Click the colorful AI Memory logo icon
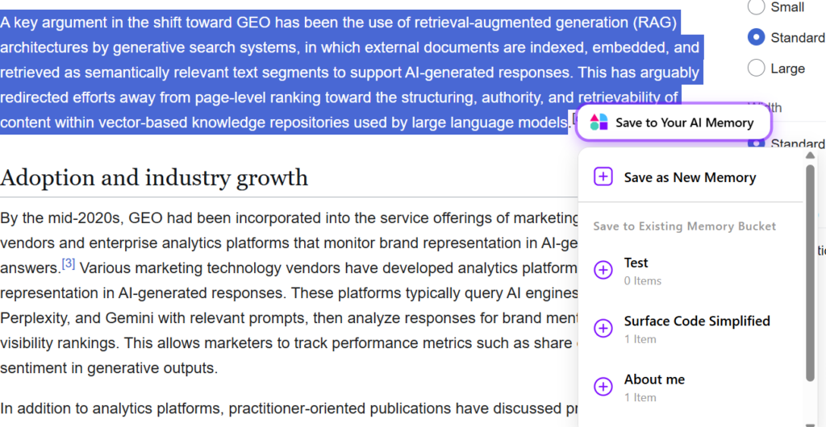826x427 pixels. (x=599, y=122)
